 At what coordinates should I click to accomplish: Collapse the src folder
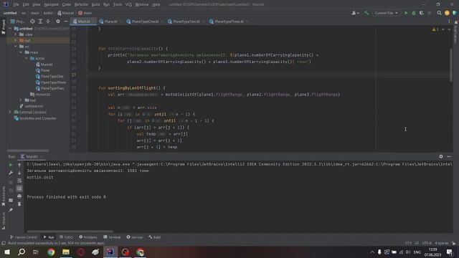(x=16, y=46)
